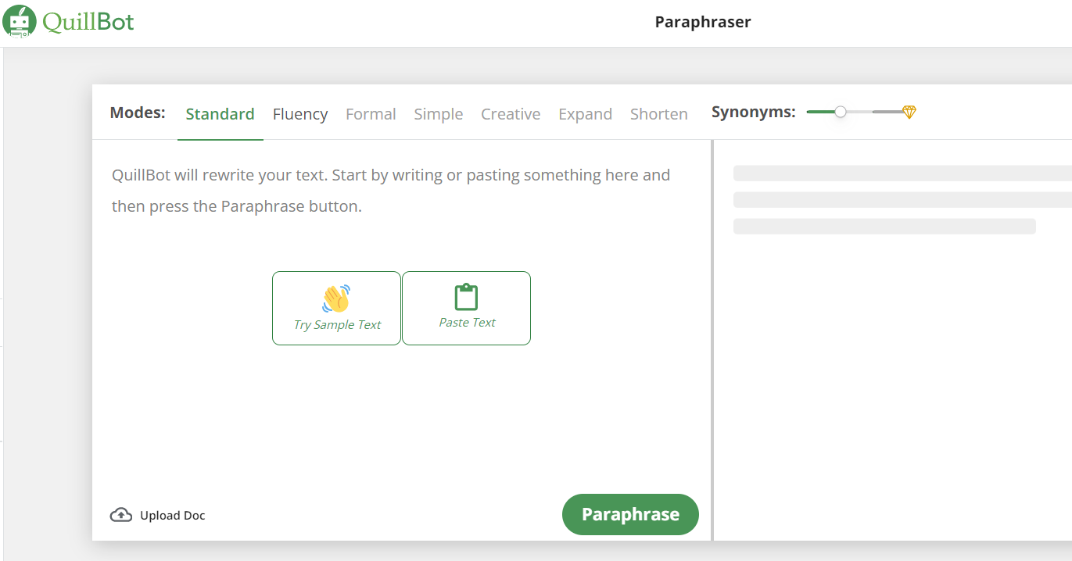Screen dimensions: 1072x561
Task: Switch to the Fluency mode tab
Action: [x=300, y=114]
